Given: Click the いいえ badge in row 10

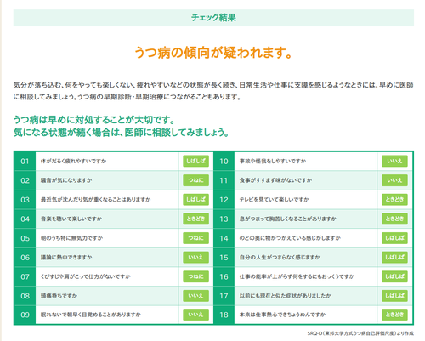Looking at the screenshot, I should (x=394, y=161).
